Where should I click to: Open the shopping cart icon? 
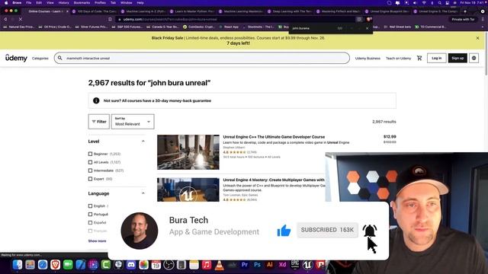point(419,58)
